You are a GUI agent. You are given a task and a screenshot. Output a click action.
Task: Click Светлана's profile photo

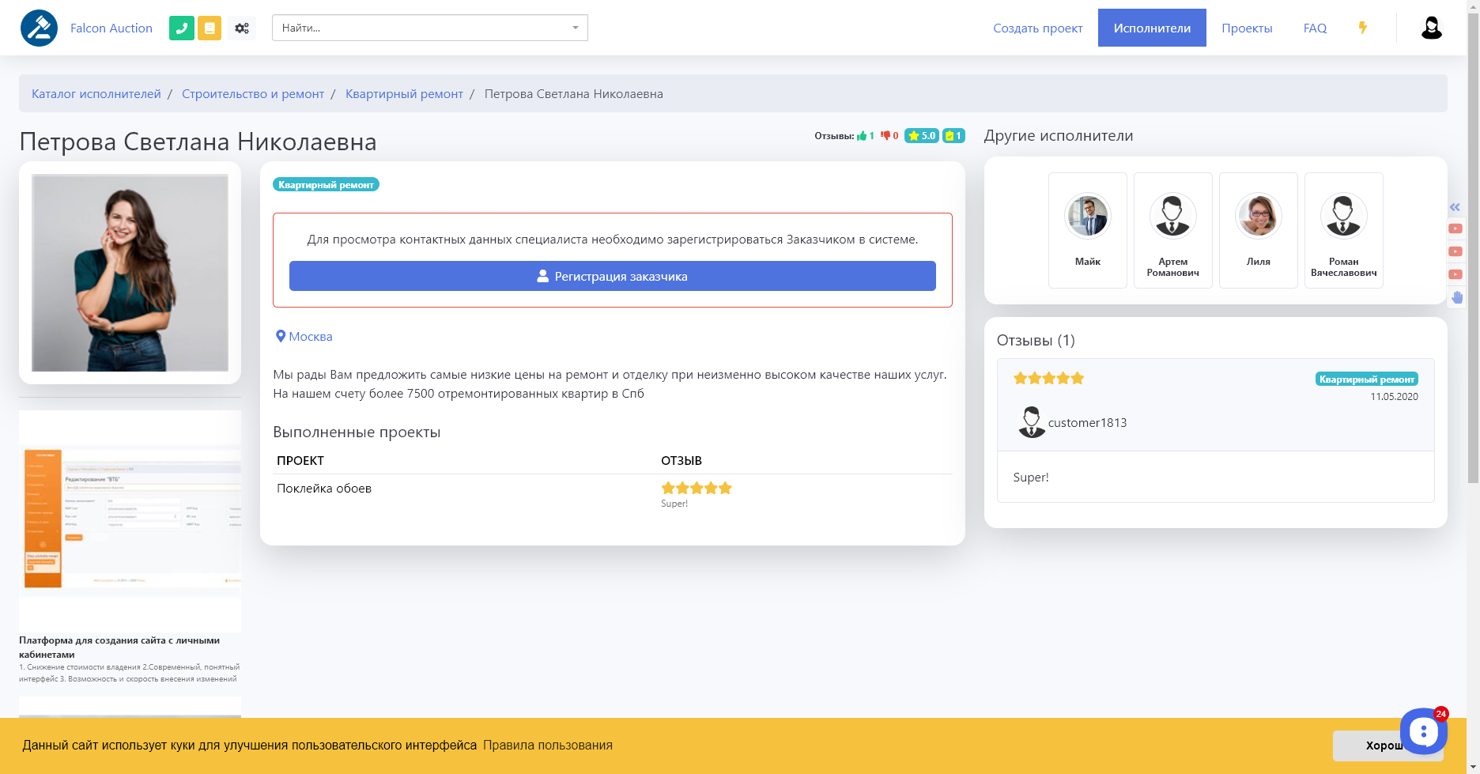(x=130, y=273)
